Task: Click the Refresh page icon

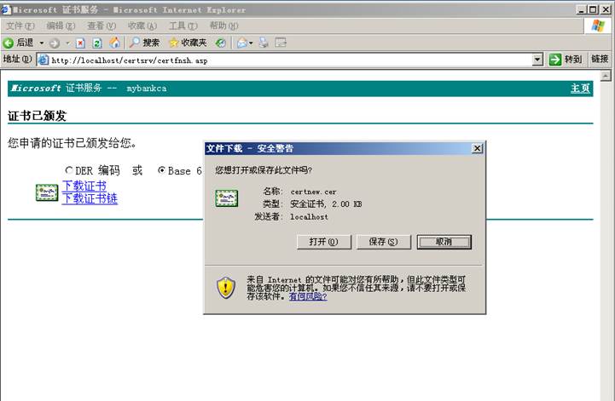Action: pos(97,43)
